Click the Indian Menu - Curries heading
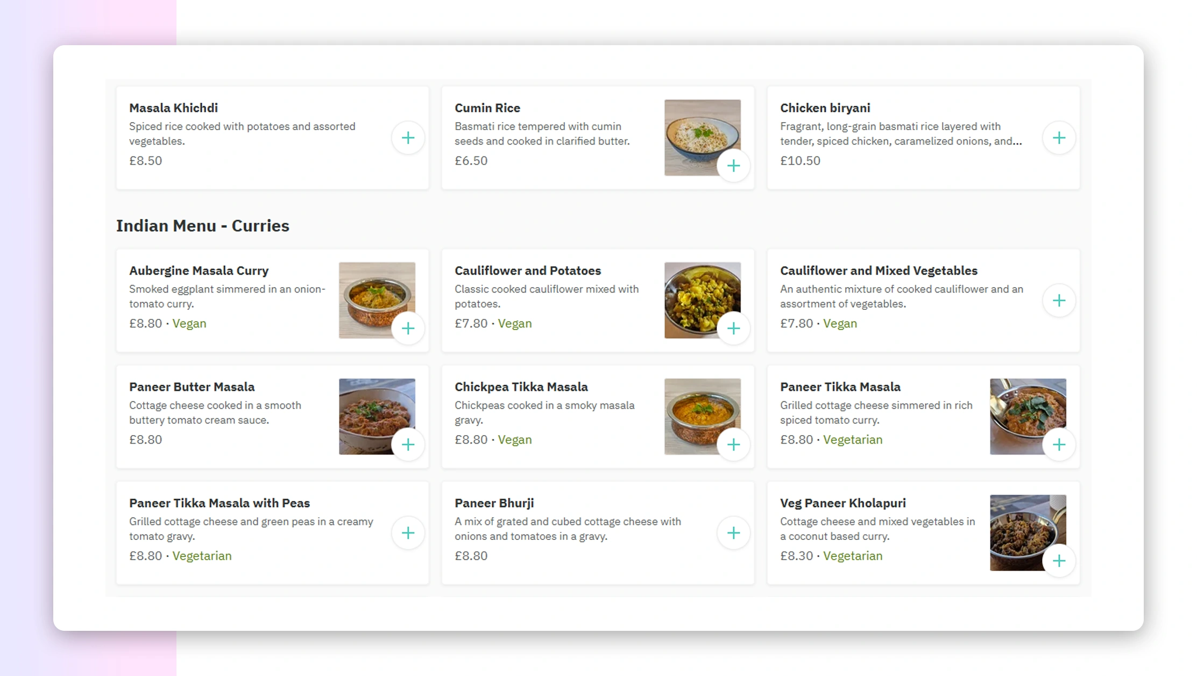 pos(202,226)
